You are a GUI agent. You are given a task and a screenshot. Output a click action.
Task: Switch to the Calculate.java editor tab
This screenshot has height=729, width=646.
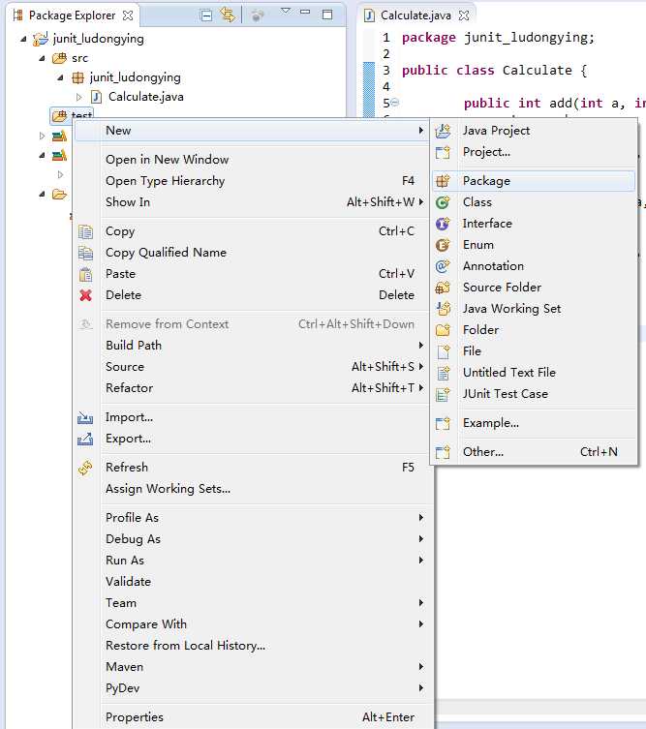click(415, 15)
